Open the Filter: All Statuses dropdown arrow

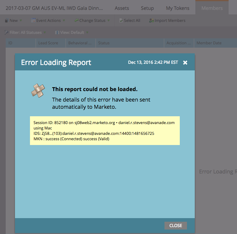pyautogui.click(x=45, y=32)
